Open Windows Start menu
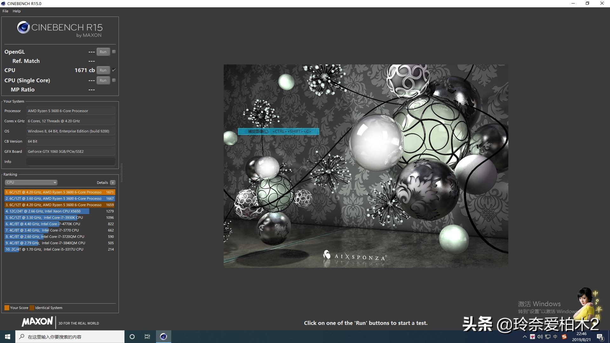This screenshot has height=343, width=610. click(x=8, y=337)
